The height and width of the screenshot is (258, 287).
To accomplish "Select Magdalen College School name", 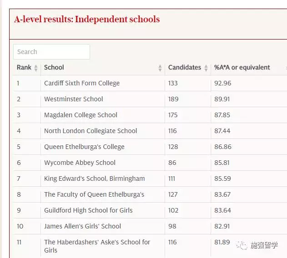I will 81,115.
